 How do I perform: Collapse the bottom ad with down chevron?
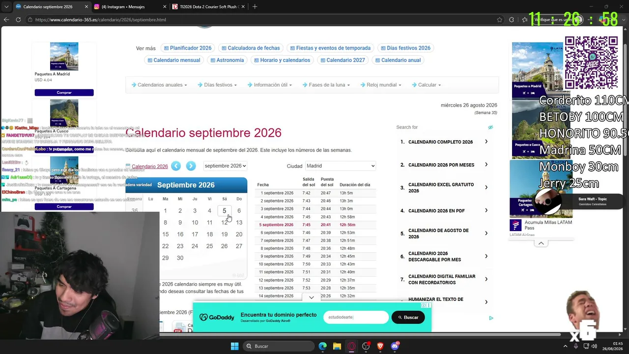(311, 297)
